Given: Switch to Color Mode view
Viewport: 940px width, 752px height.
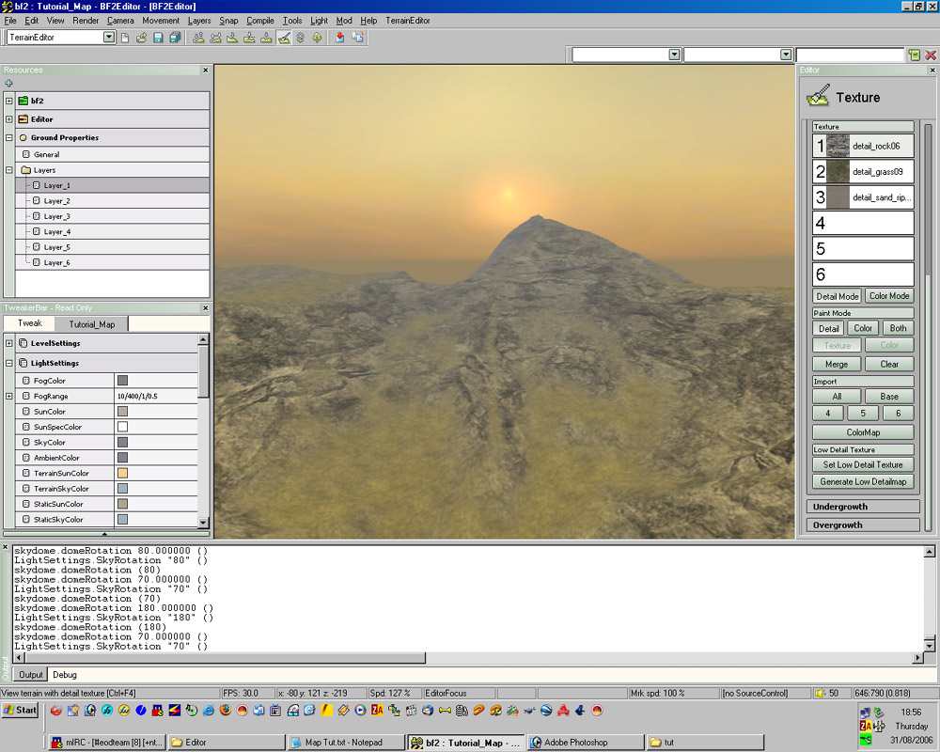Looking at the screenshot, I should tap(888, 296).
